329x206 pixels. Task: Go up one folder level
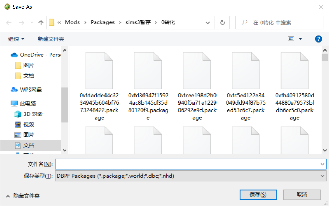click(41, 23)
